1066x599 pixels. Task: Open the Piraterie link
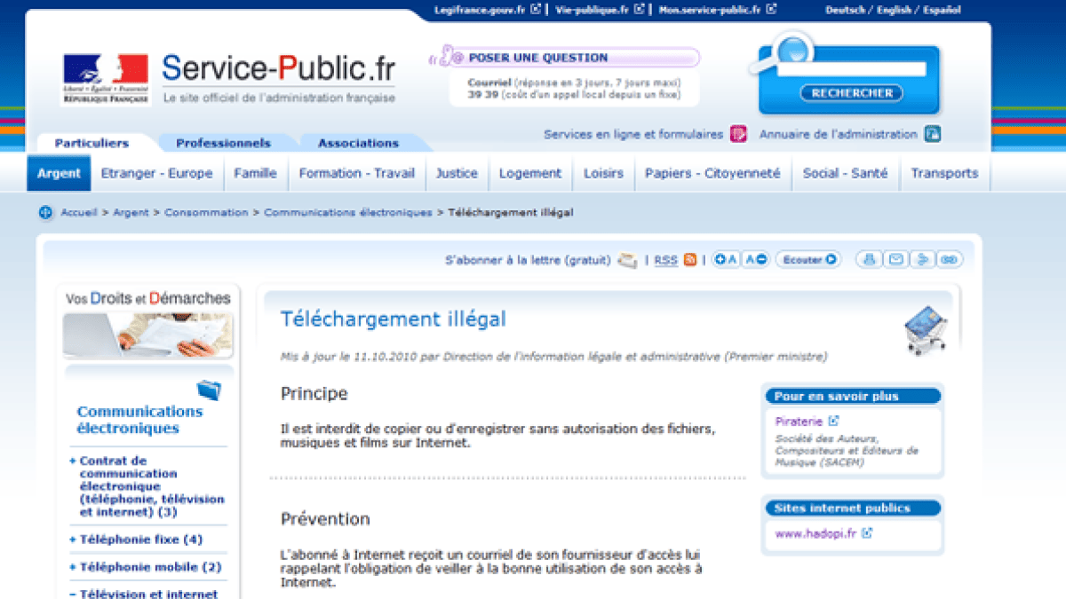(x=799, y=422)
